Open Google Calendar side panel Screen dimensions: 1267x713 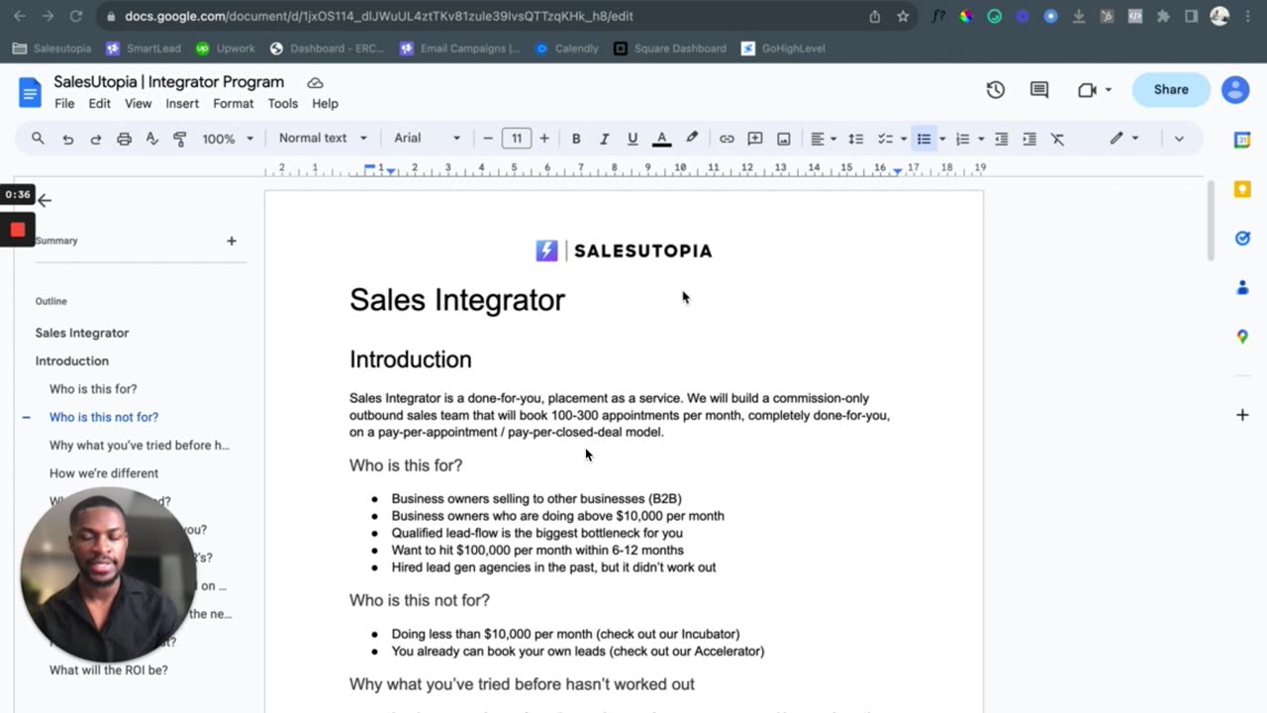coord(1242,141)
